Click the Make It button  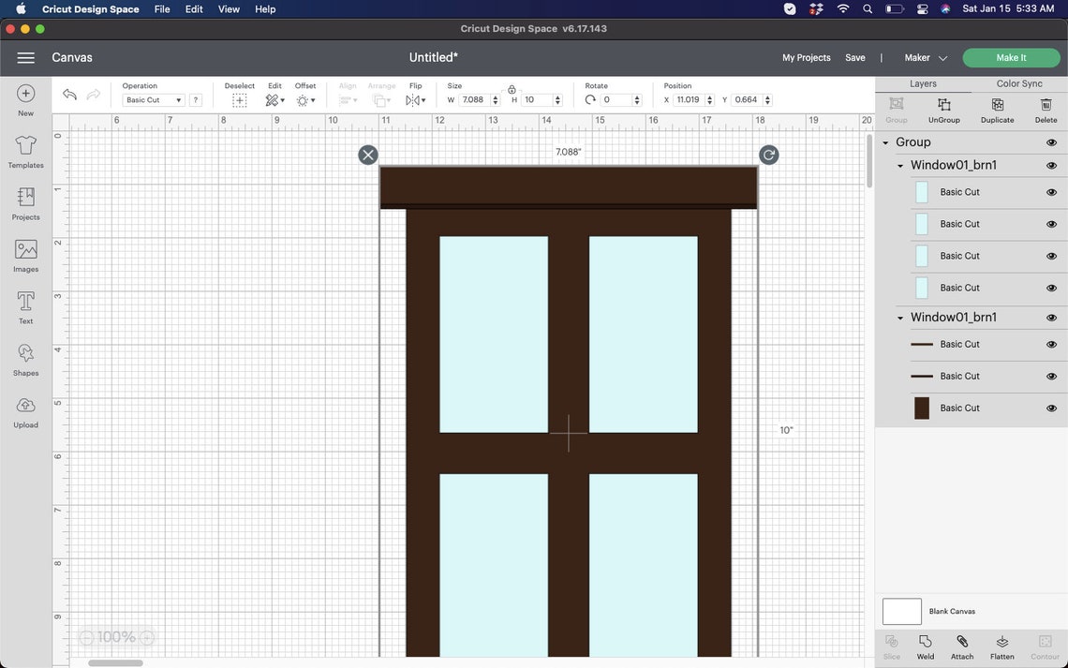pos(1012,57)
